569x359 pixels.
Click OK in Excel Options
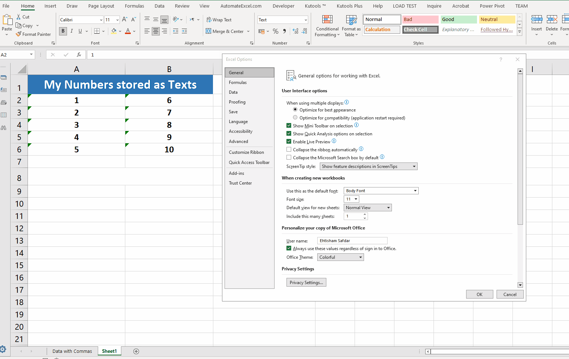tap(480, 295)
